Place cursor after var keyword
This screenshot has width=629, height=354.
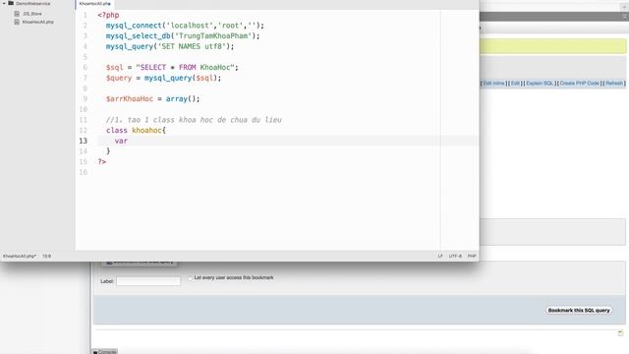[x=128, y=141]
